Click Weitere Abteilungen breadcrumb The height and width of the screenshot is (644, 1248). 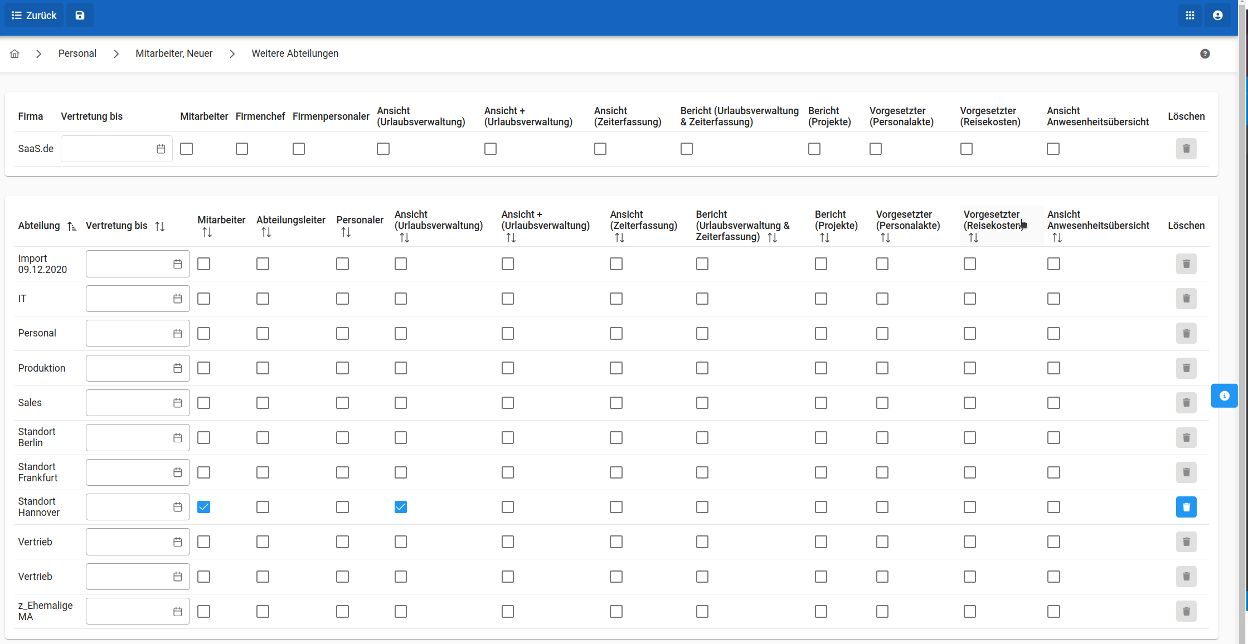pyautogui.click(x=295, y=53)
